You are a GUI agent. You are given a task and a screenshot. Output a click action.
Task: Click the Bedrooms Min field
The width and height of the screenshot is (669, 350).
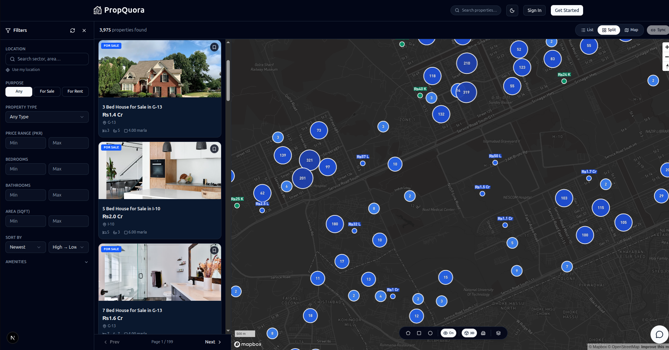(25, 169)
